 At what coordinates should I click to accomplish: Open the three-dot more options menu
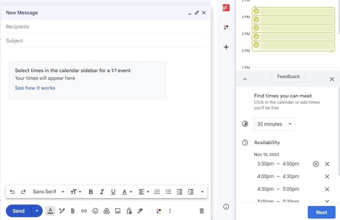[x=170, y=211]
